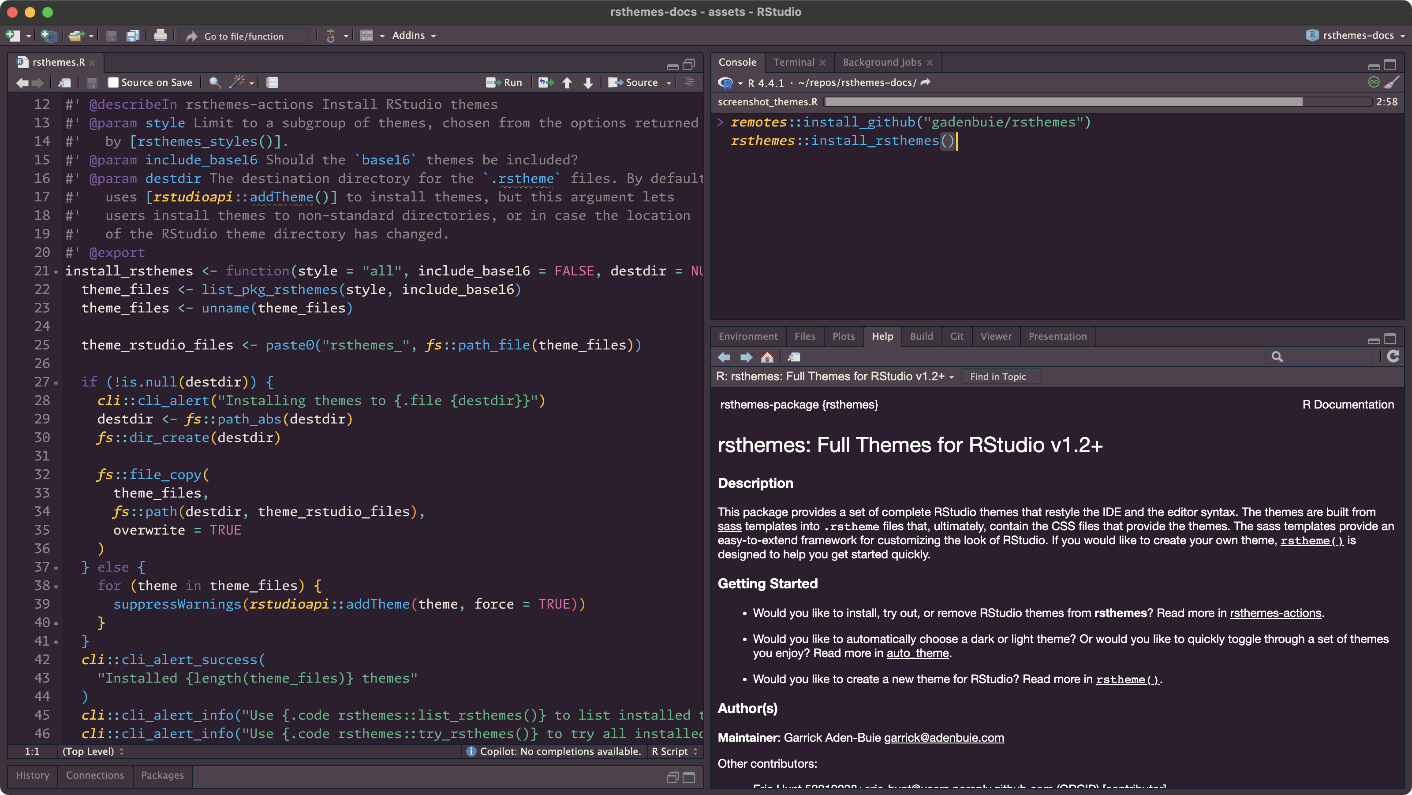Re-run previous code region icon
This screenshot has height=795, width=1412.
545,82
